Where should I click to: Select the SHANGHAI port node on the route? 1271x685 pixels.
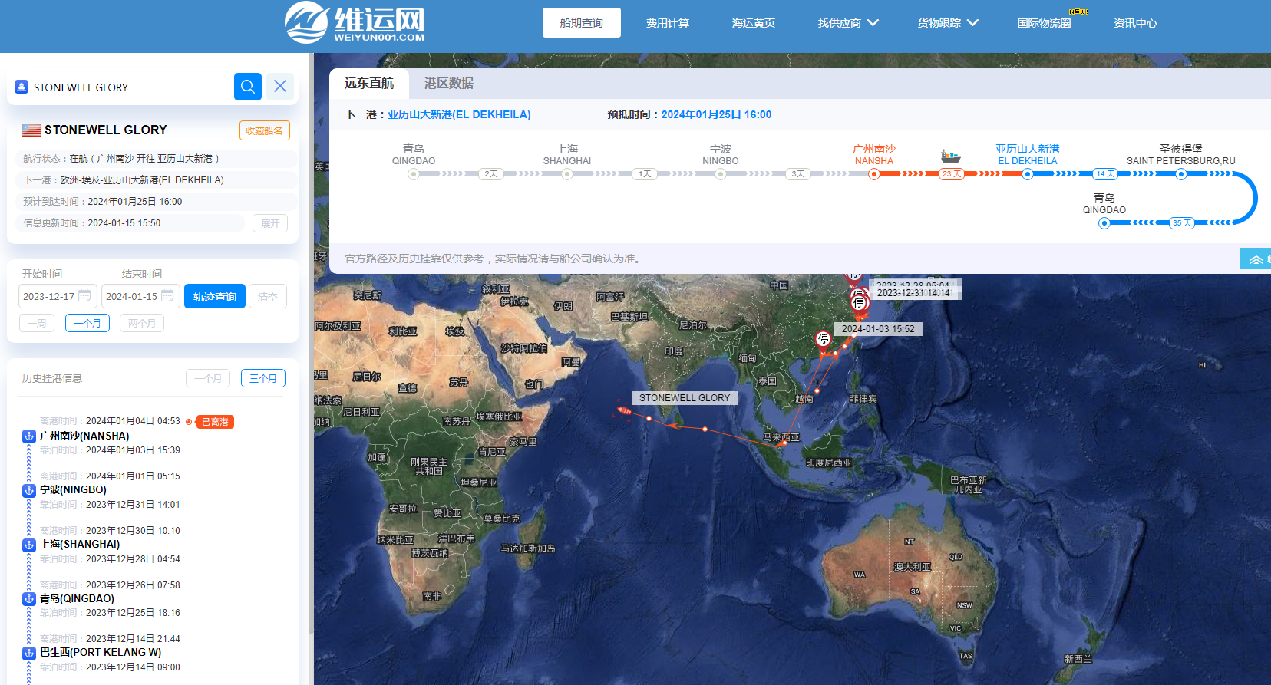point(566,174)
